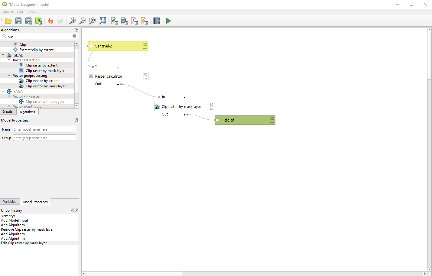
Task: Switch to the Variables tab
Action: (x=10, y=202)
